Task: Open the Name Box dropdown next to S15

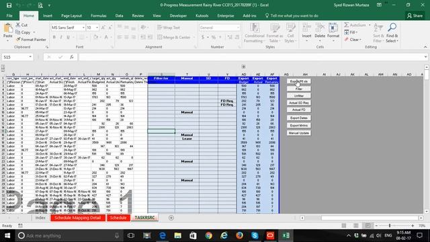Action: [x=30, y=57]
